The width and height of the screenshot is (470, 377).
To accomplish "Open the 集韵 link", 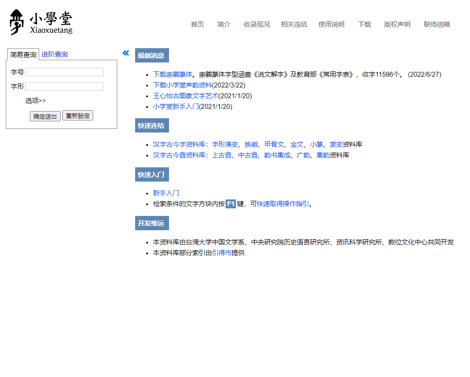I will (323, 155).
